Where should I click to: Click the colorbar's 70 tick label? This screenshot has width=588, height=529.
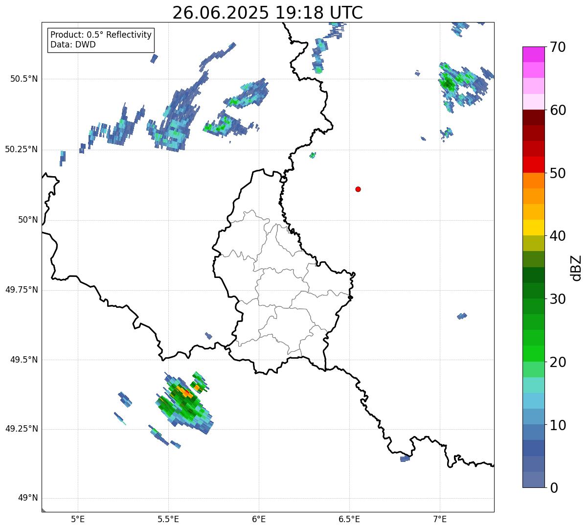click(558, 47)
